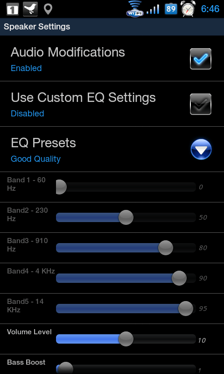Open the EQ Presets dropdown arrow
This screenshot has height=374, width=224.
pos(201,149)
